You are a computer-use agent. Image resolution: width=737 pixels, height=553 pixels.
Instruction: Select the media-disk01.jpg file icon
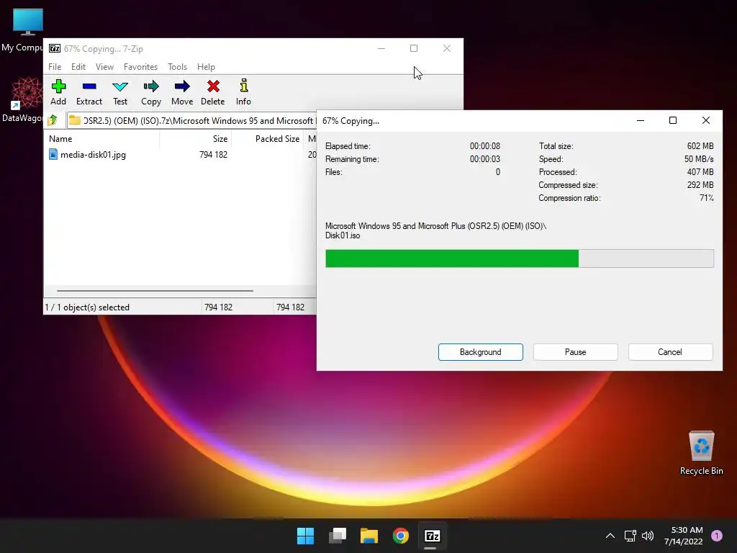click(53, 154)
